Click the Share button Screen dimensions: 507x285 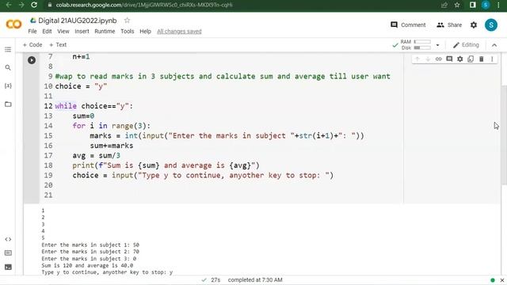click(449, 25)
